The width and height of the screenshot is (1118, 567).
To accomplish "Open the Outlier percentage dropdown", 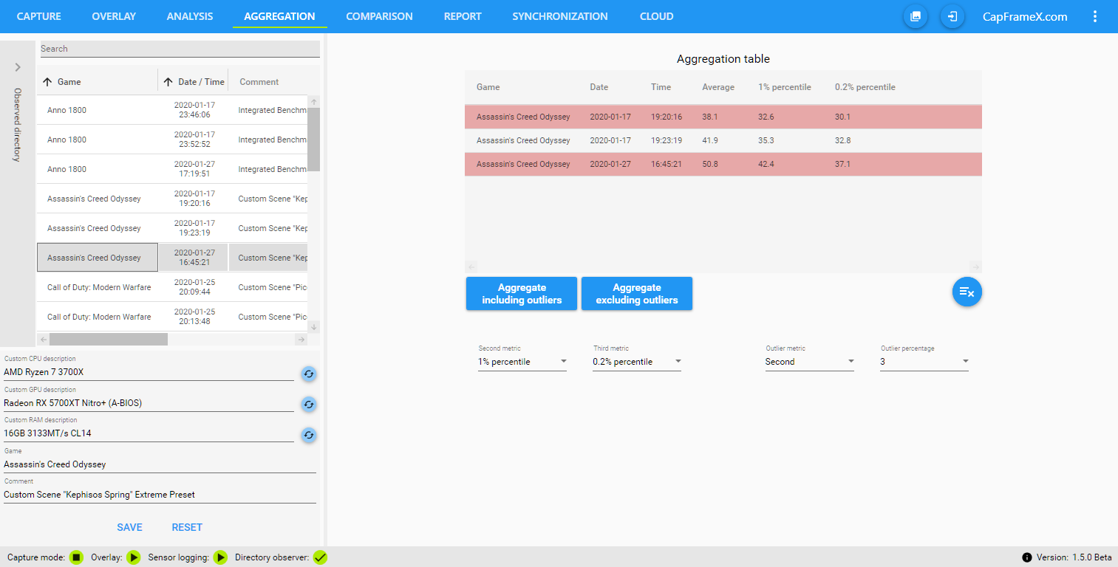I will pos(924,362).
